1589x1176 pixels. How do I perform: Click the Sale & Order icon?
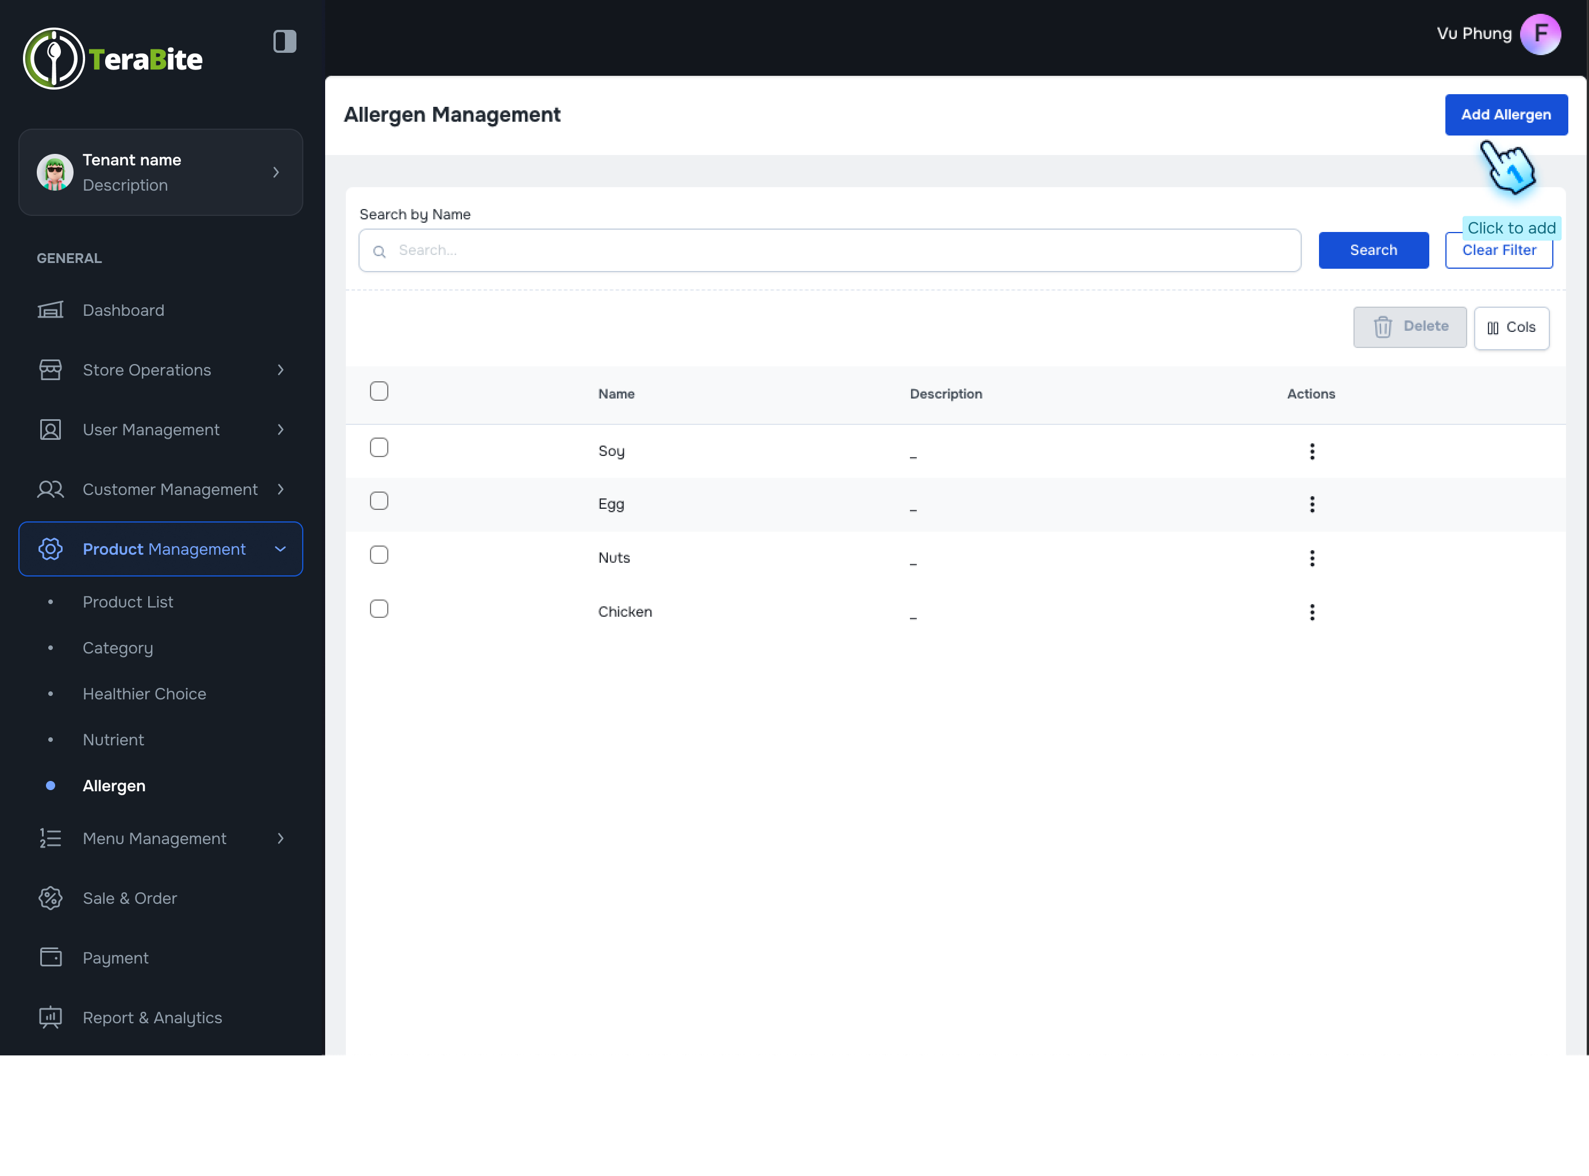coord(51,898)
